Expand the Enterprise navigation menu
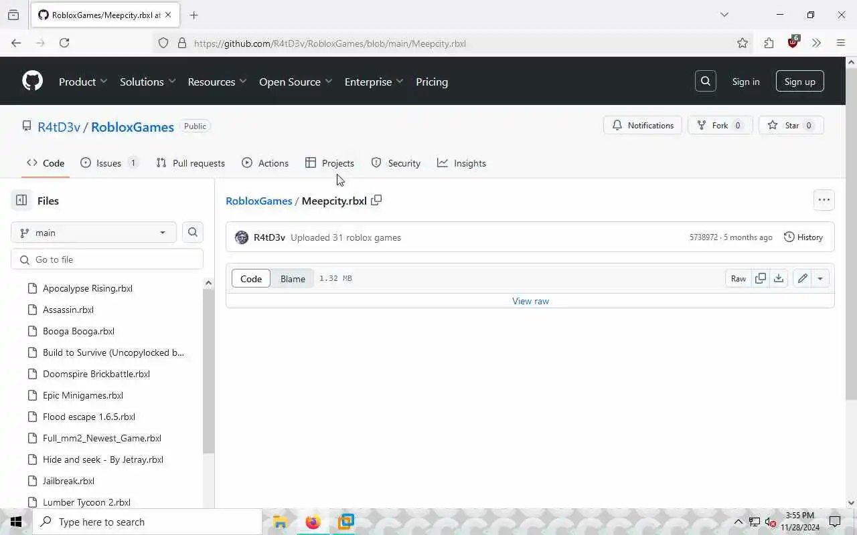The height and width of the screenshot is (535, 857). click(374, 82)
